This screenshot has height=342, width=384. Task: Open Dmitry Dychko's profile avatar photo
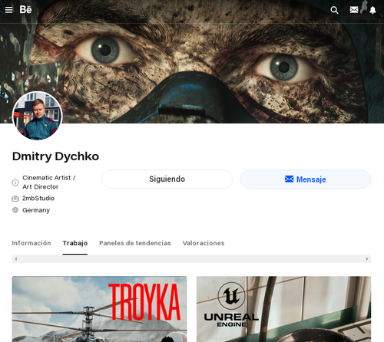(38, 116)
